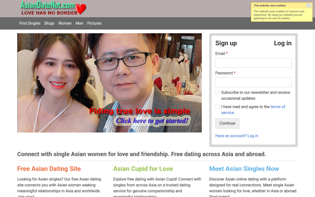Click the Free Asian Dating Site heading
The image size is (315, 197).
point(49,169)
